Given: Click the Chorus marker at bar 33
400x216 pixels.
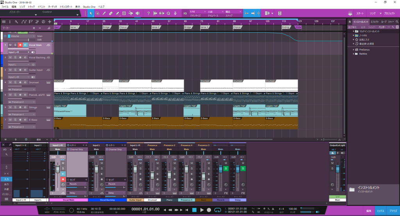Looking at the screenshot, I should [x=123, y=27].
